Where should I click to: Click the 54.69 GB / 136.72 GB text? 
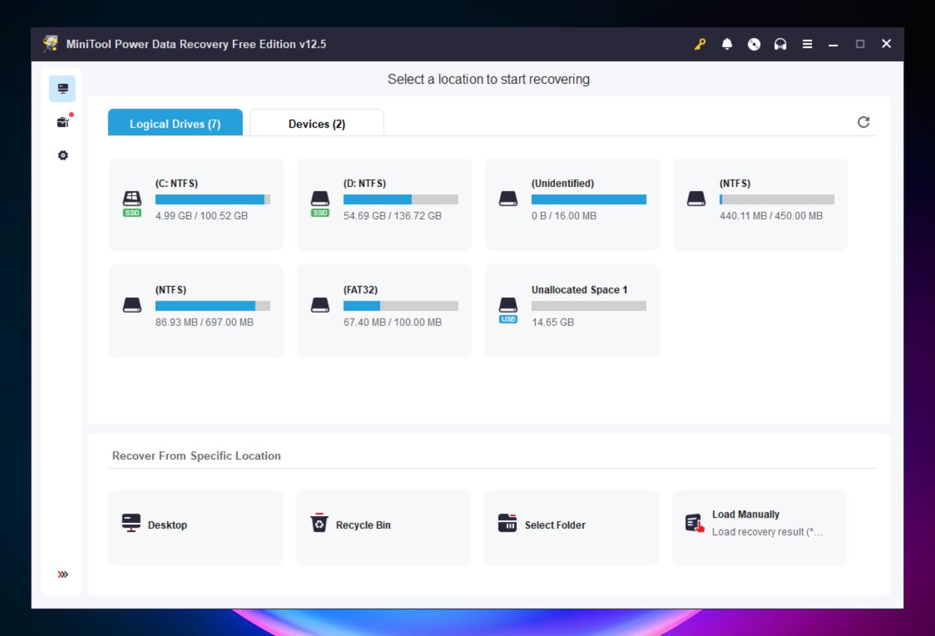point(393,216)
